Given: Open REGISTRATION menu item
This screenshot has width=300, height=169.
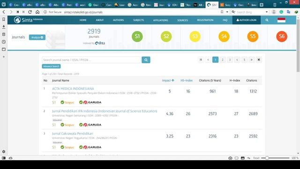Looking at the screenshot, I should (205, 20).
